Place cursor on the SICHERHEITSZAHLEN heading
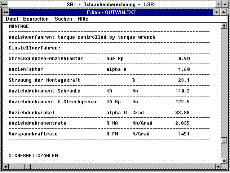 pos(33,156)
